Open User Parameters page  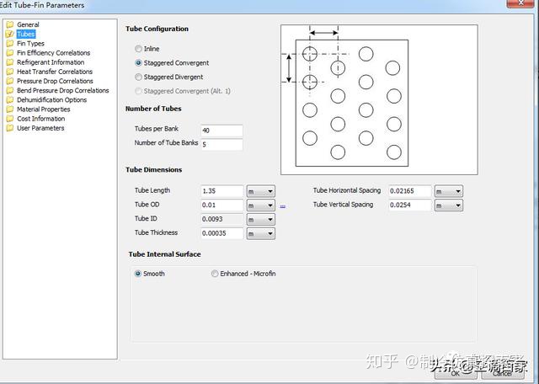tap(40, 128)
